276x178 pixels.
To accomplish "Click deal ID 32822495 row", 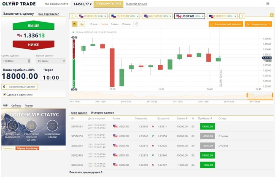I will click(171, 155).
